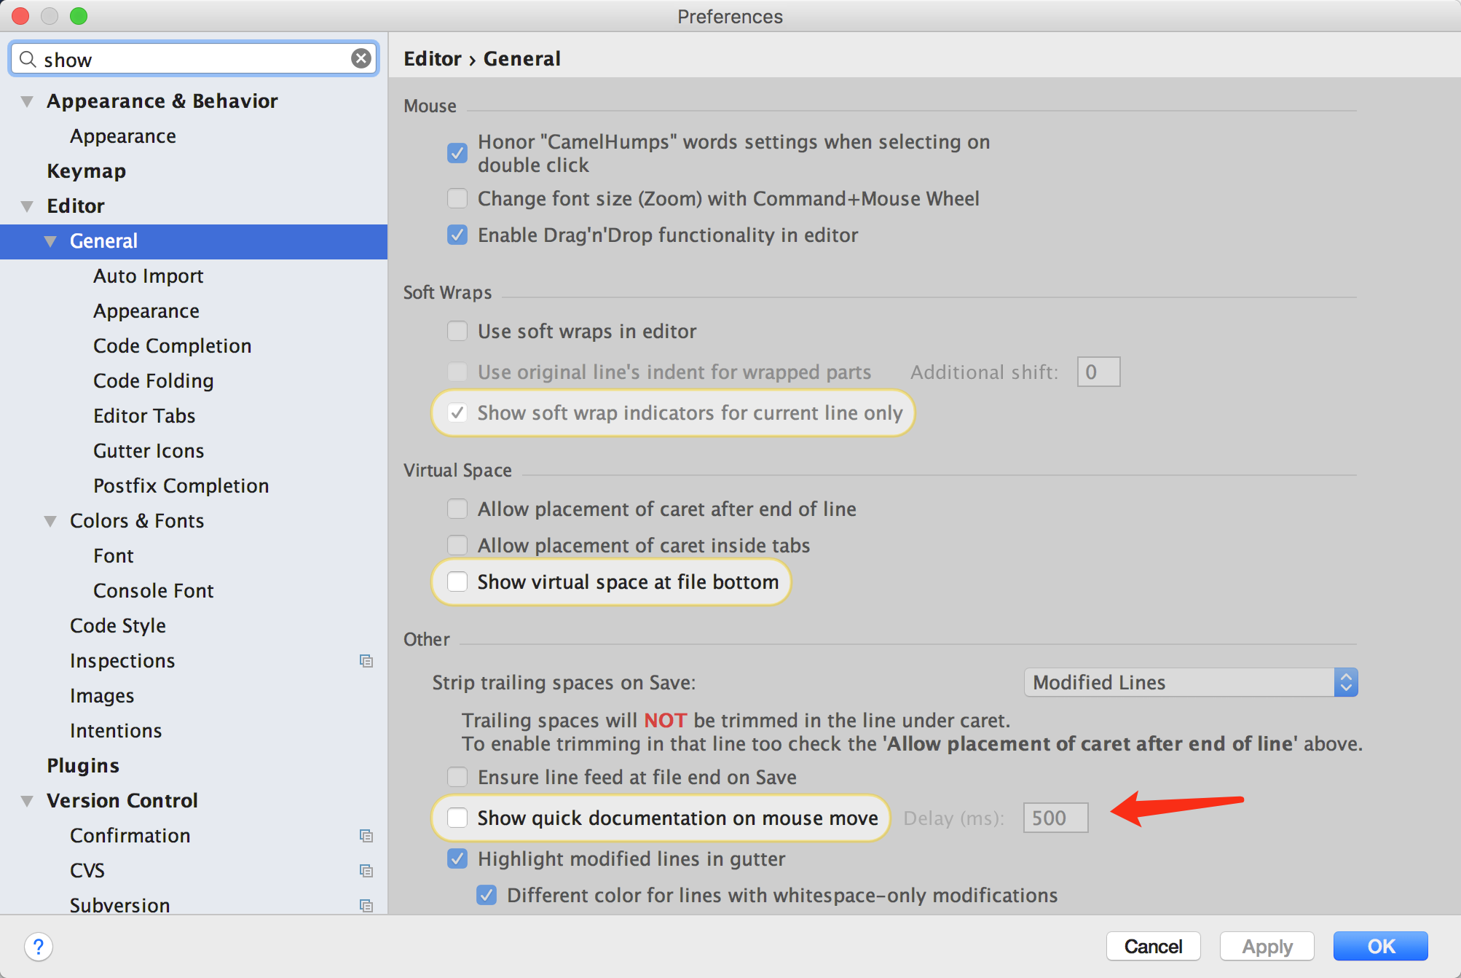The width and height of the screenshot is (1461, 978).
Task: Open help with the question mark icon
Action: 38,947
